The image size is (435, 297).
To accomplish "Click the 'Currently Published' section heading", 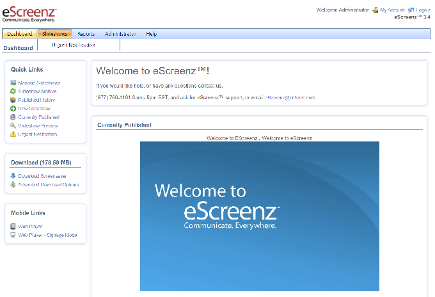I will tap(124, 125).
